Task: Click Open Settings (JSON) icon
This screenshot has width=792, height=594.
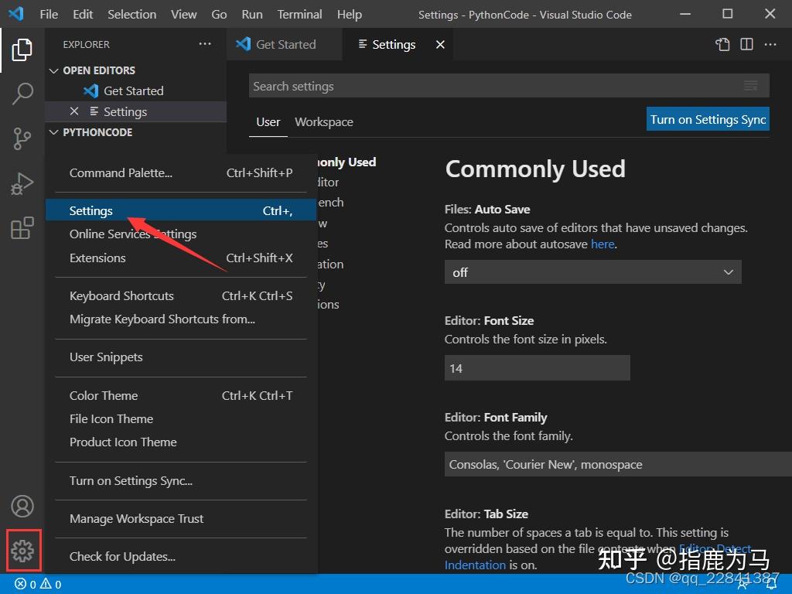Action: click(x=722, y=45)
